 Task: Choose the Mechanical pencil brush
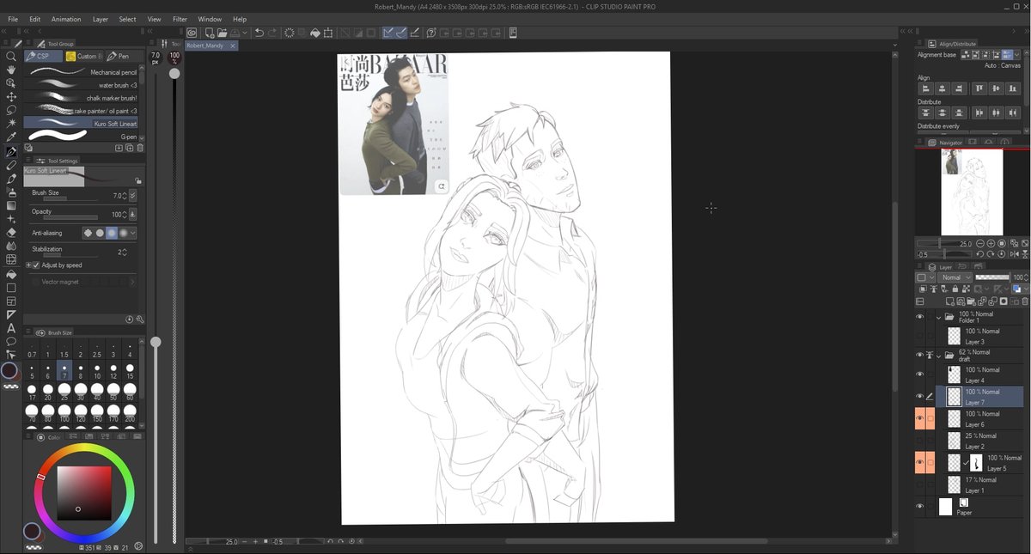[x=81, y=72]
